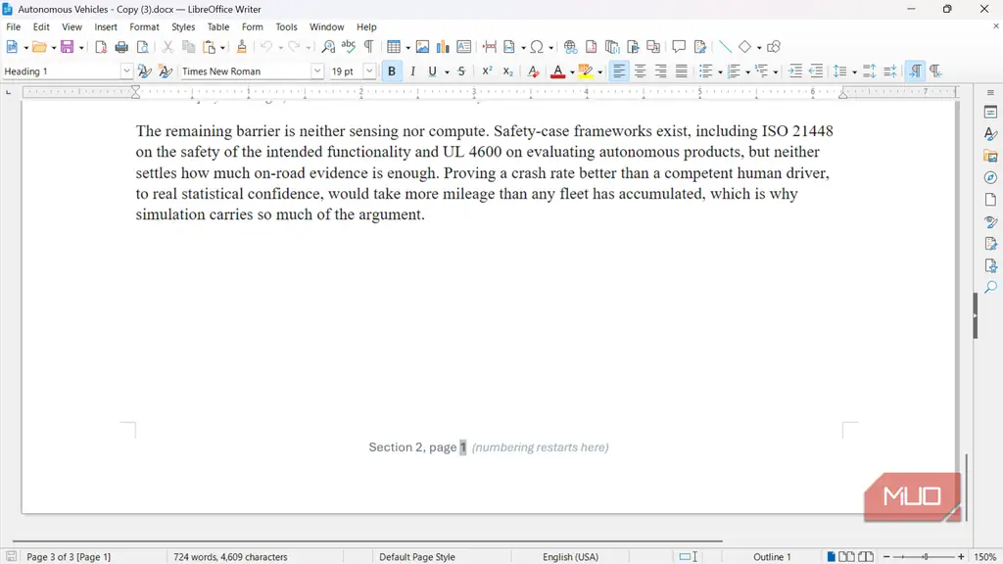The image size is (1003, 564).
Task: Open the Styles menu
Action: [183, 26]
